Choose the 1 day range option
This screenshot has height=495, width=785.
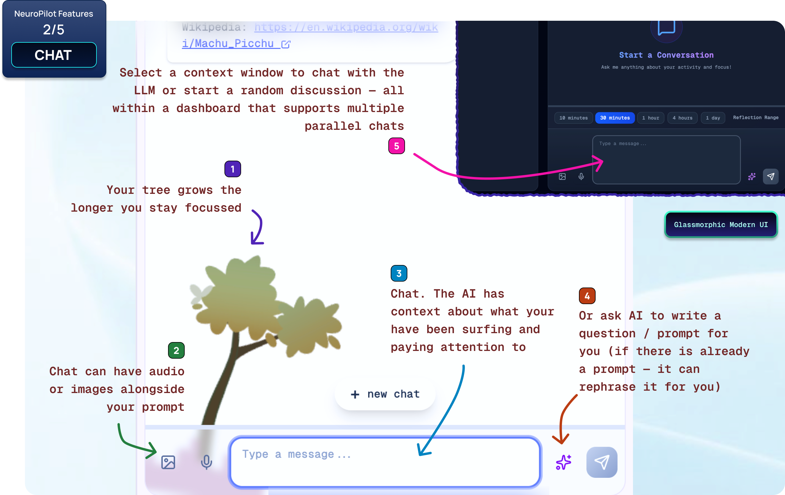pos(713,118)
